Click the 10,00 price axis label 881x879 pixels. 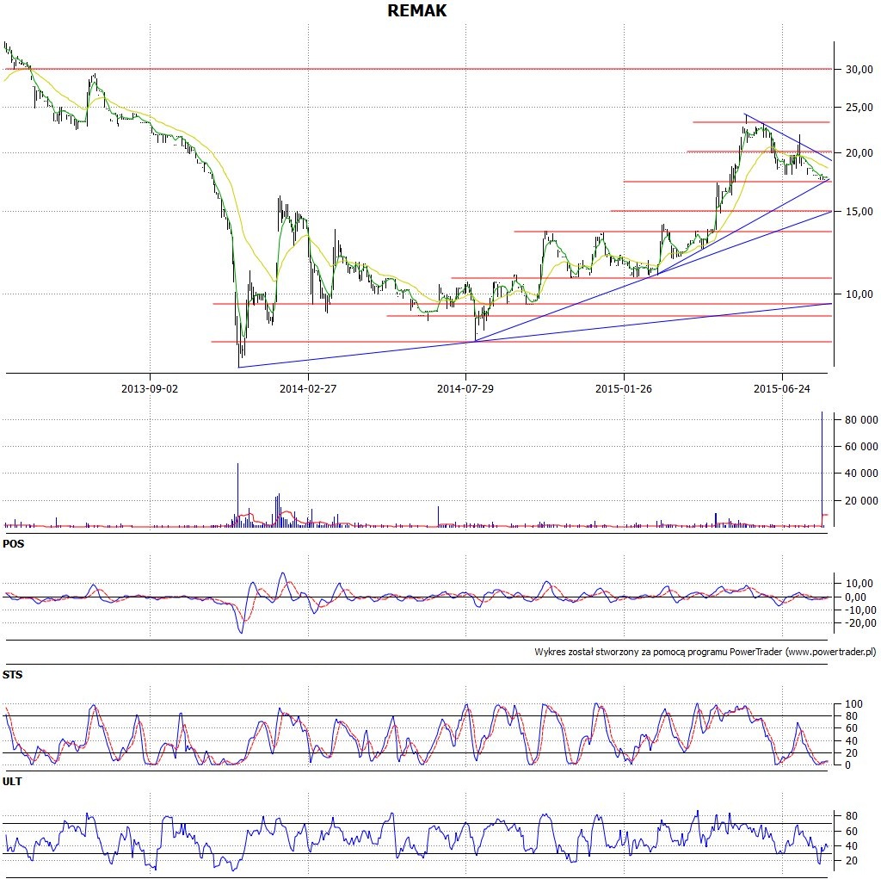click(x=859, y=294)
